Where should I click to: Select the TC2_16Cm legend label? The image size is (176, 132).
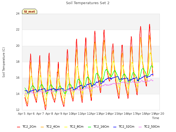click(101, 127)
